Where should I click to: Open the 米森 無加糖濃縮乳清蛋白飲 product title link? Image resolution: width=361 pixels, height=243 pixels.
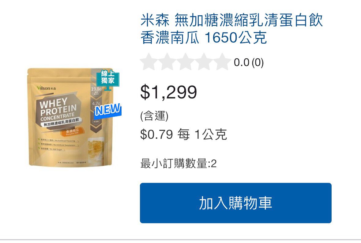[x=231, y=29]
